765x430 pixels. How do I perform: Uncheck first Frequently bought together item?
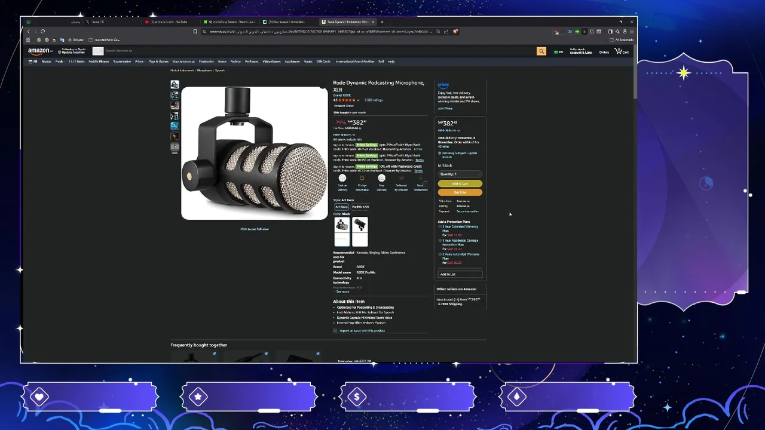(215, 354)
